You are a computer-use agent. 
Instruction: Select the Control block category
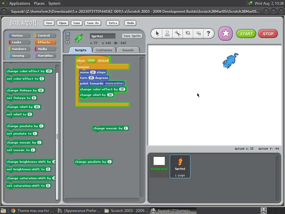pyautogui.click(x=45, y=35)
